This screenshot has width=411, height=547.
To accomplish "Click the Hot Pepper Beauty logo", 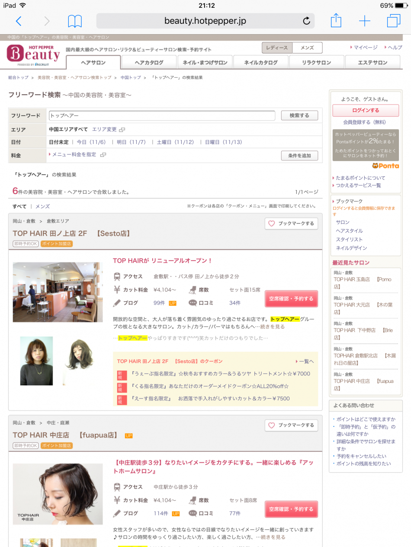I will [33, 54].
